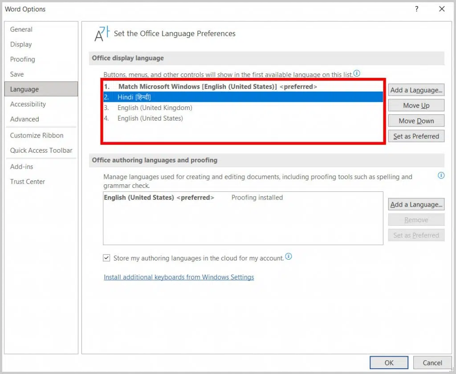Image resolution: width=456 pixels, height=374 pixels.
Task: Select English (United States) in display language list
Action: (243, 118)
